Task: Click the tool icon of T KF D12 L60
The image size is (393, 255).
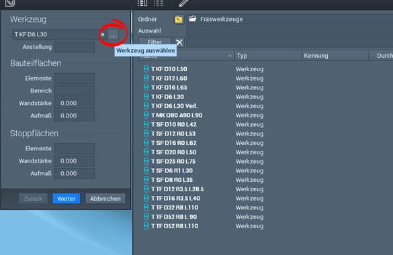Action: (146, 79)
